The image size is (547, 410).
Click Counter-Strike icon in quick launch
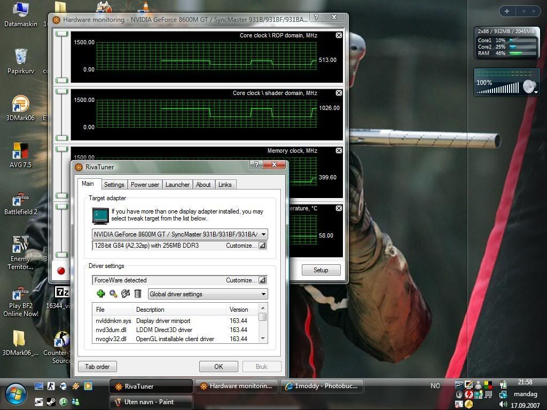point(51,386)
